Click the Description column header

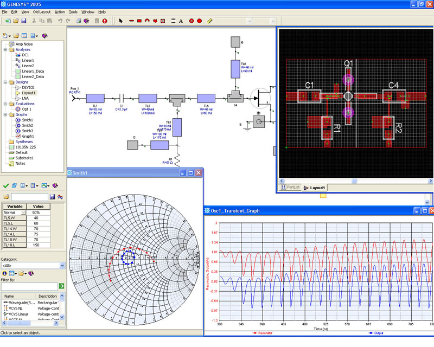click(48, 296)
